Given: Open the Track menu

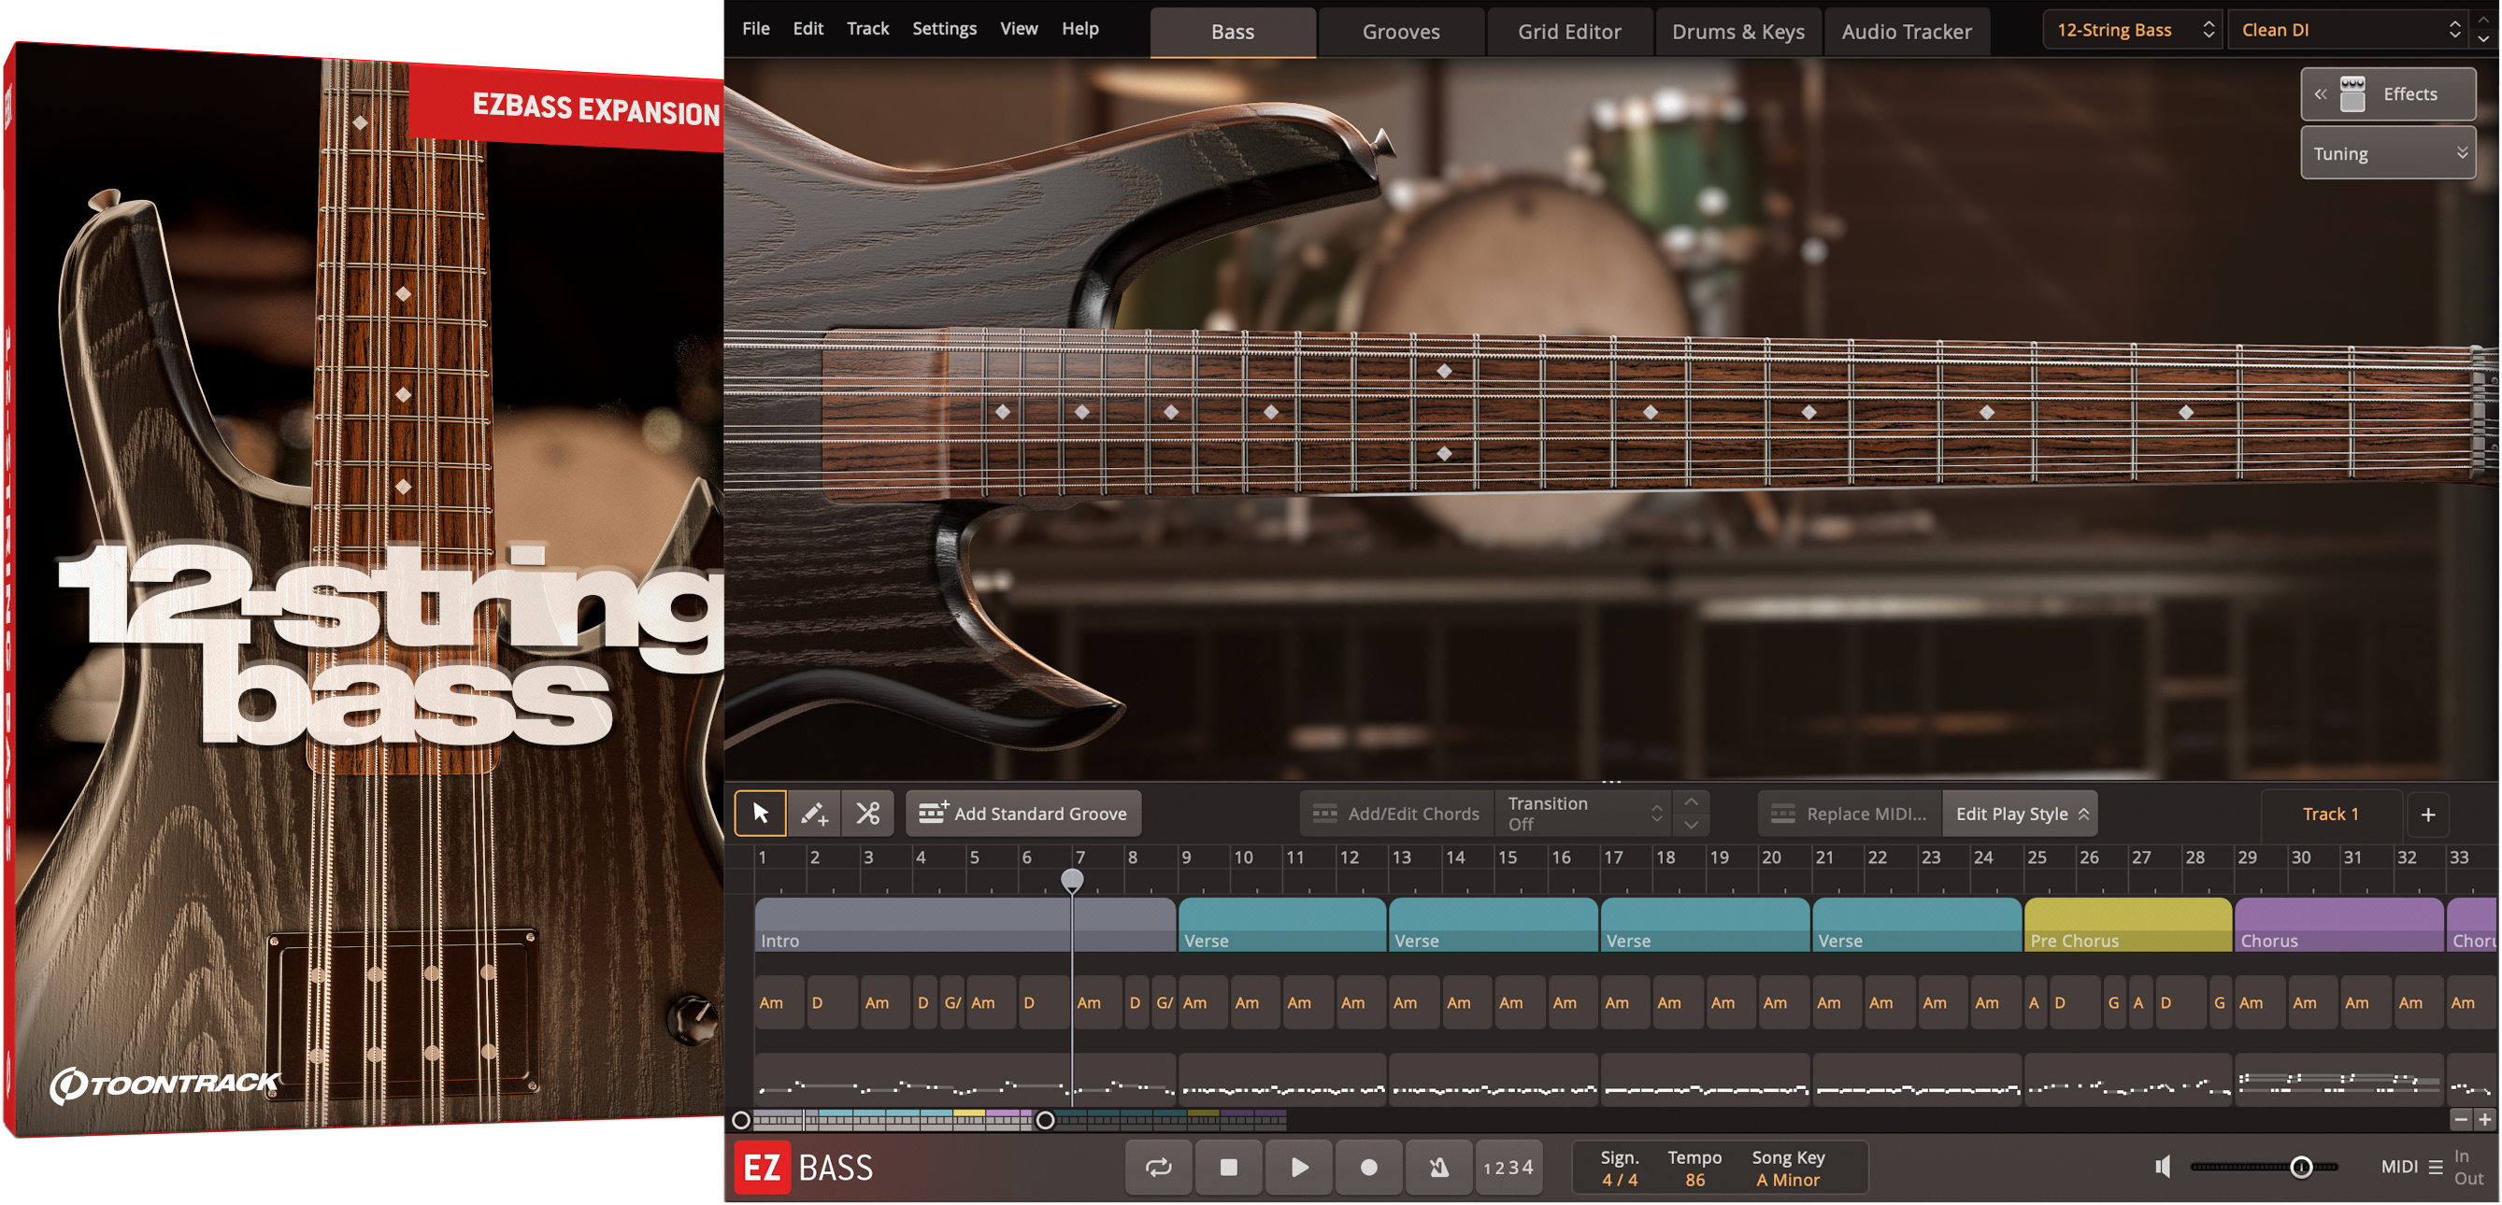Looking at the screenshot, I should click(866, 28).
